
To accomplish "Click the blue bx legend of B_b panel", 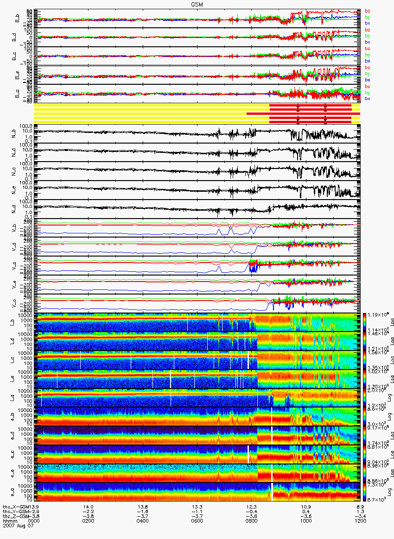I will pyautogui.click(x=367, y=23).
